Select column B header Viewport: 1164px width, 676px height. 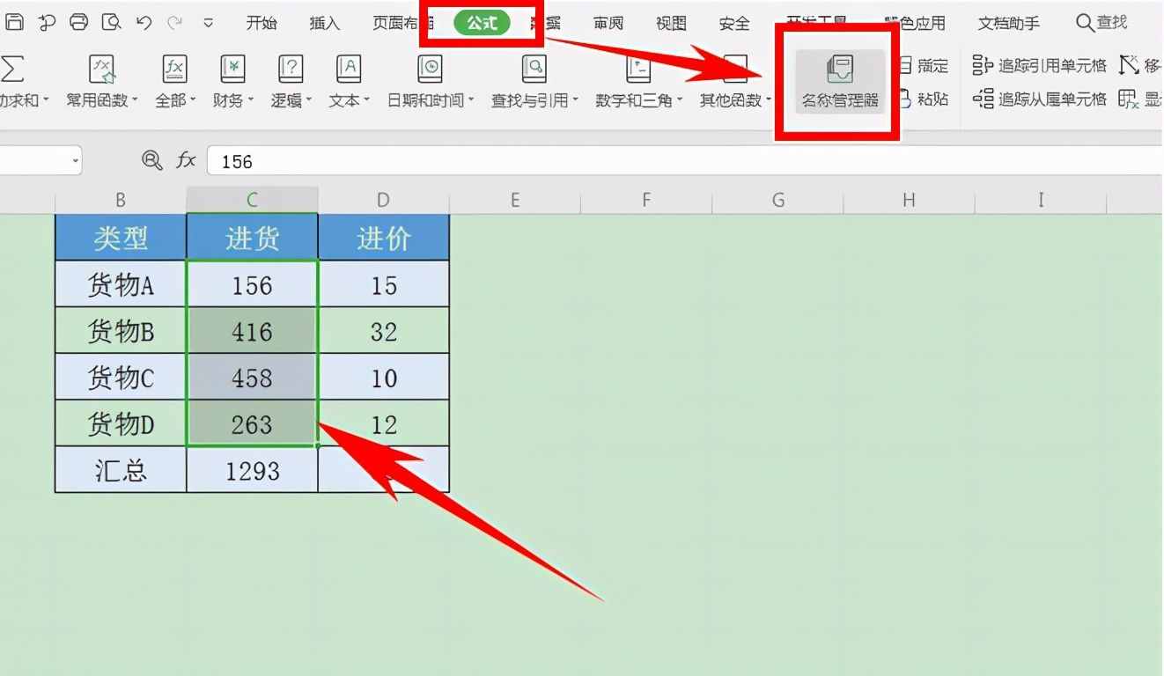point(121,201)
